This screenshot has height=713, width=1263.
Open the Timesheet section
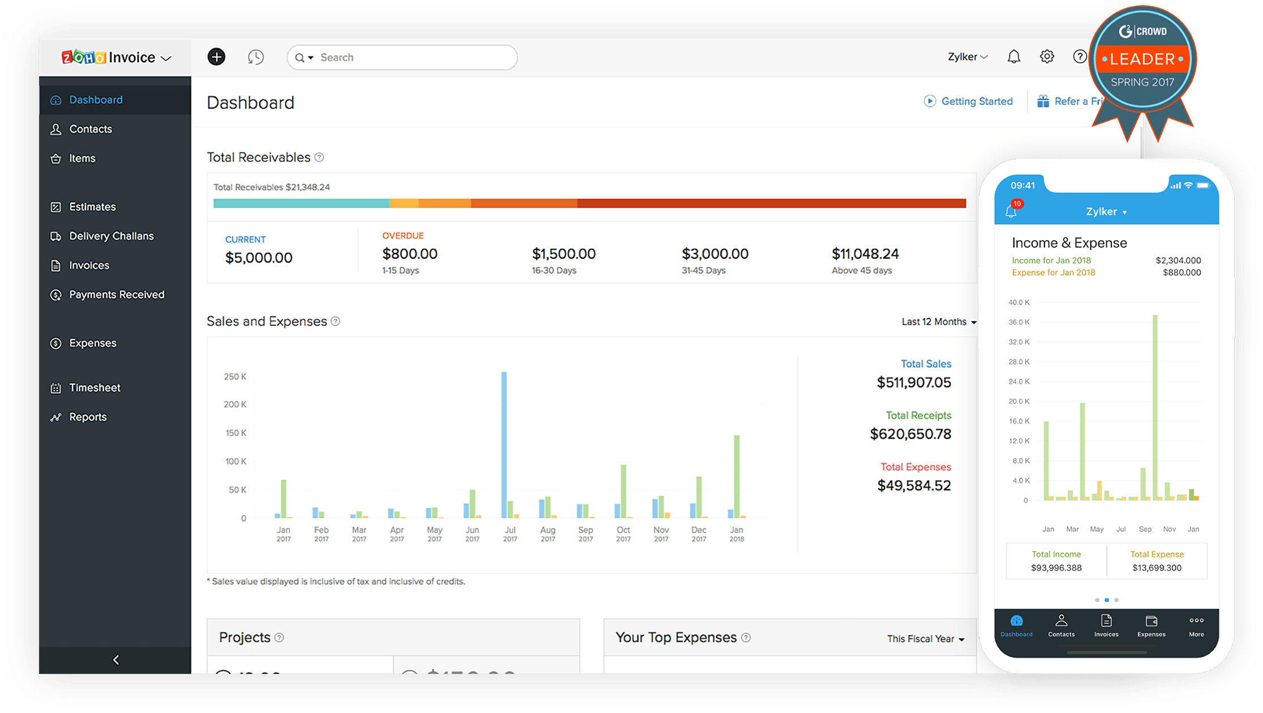pyautogui.click(x=94, y=387)
